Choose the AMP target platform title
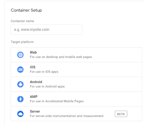The height and width of the screenshot is (124, 144). (34, 97)
